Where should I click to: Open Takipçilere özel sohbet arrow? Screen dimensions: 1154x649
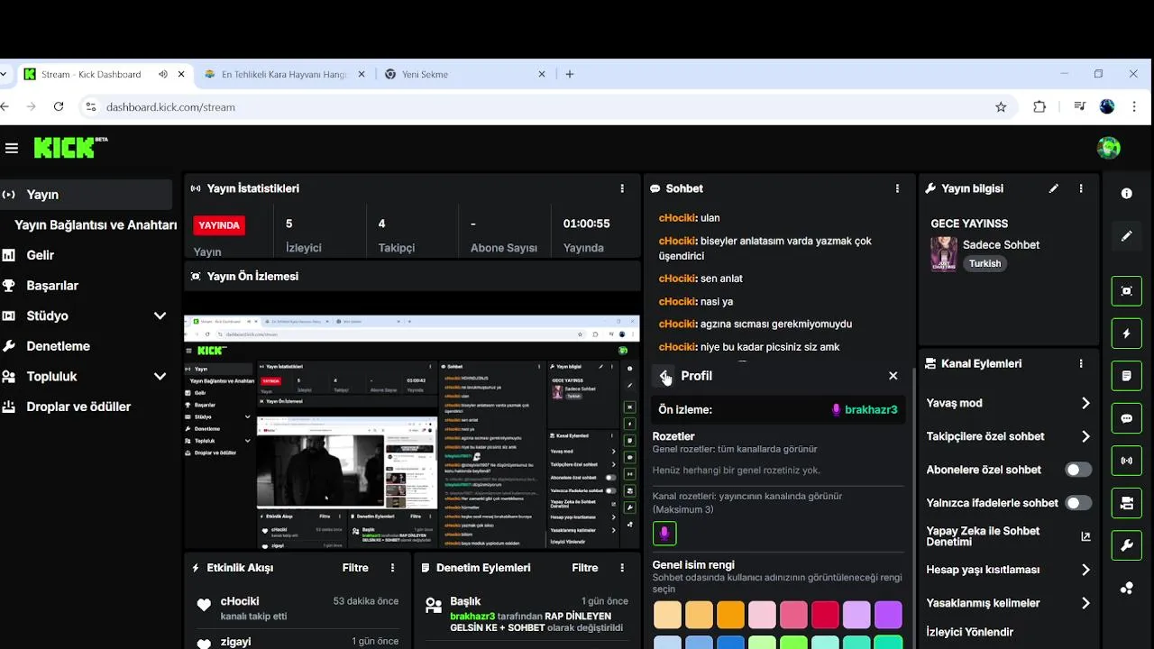[x=1085, y=436]
